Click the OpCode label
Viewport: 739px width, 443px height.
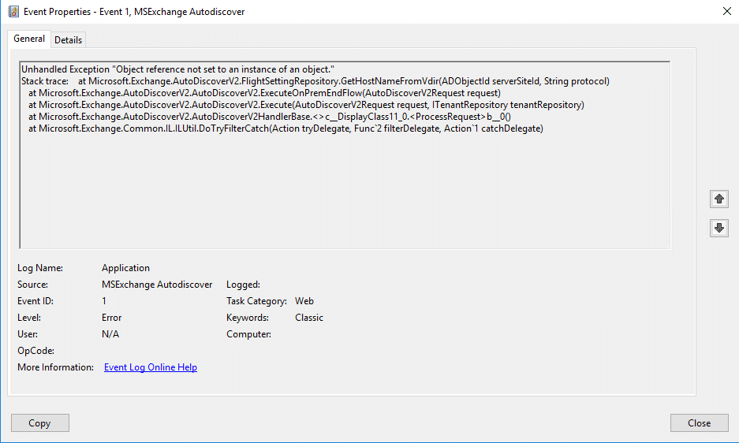(35, 350)
